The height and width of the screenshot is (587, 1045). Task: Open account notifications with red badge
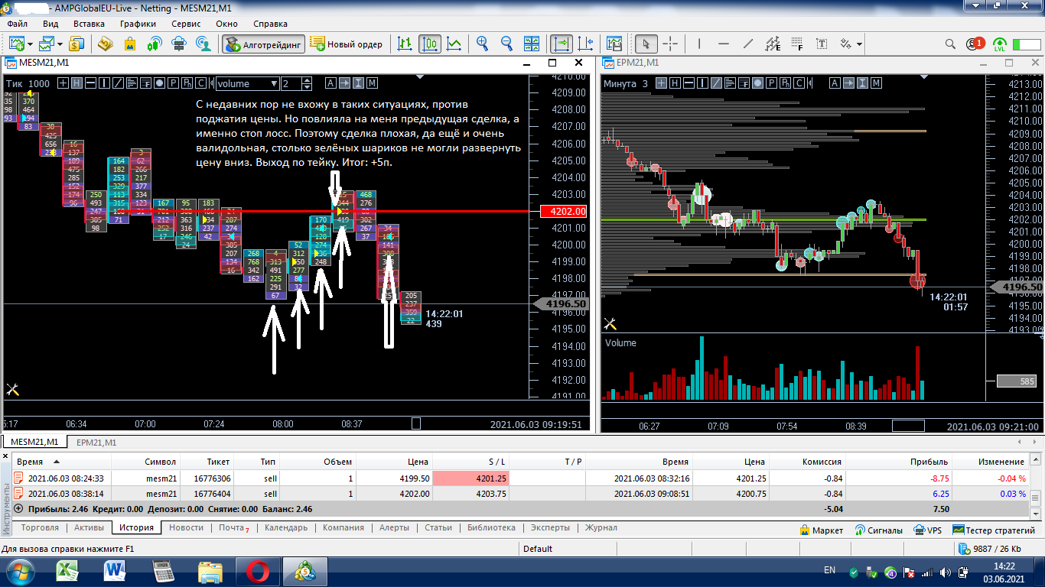(975, 44)
